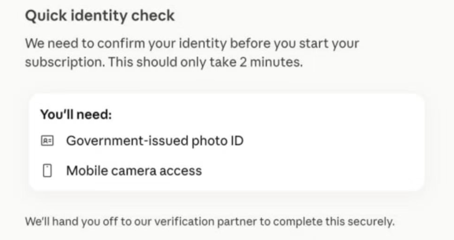This screenshot has width=454, height=240.
Task: Click the "You'll need:" label
Action: pyautogui.click(x=76, y=114)
